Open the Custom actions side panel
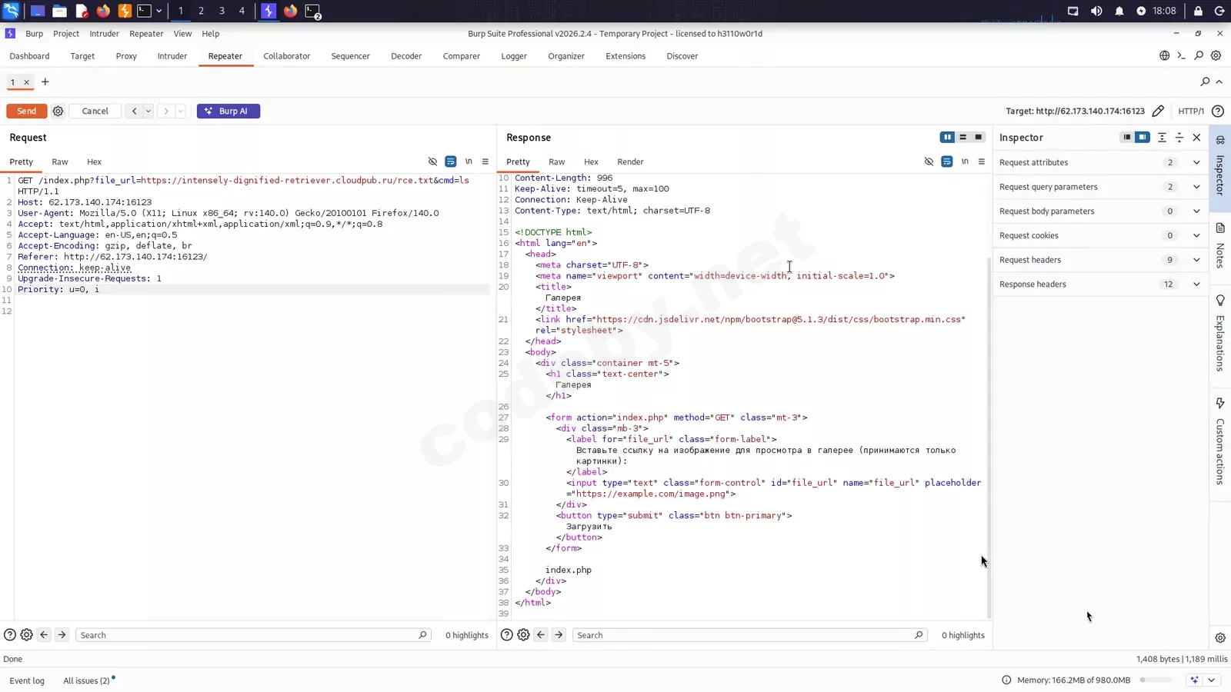This screenshot has height=692, width=1231. click(1220, 441)
